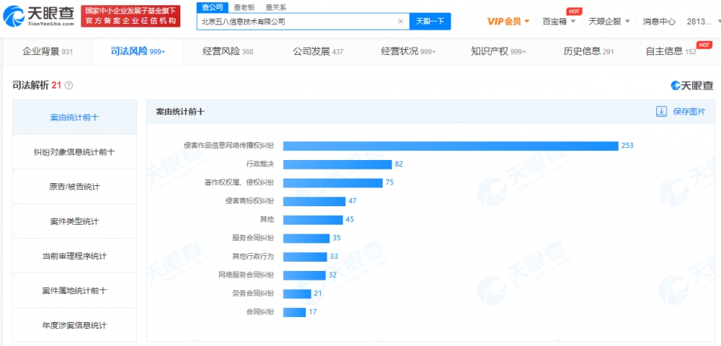Open the 司法风险 tab
Viewport: 721px width, 346px height.
[x=138, y=51]
